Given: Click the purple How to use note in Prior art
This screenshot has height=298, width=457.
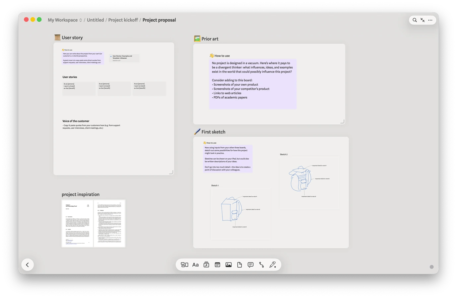Looking at the screenshot, I should [x=253, y=84].
